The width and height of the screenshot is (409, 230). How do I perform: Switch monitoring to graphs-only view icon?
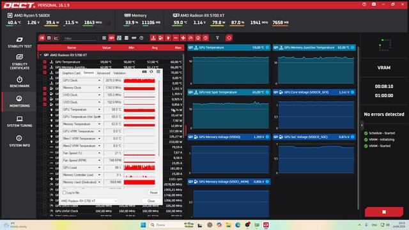pyautogui.click(x=56, y=38)
